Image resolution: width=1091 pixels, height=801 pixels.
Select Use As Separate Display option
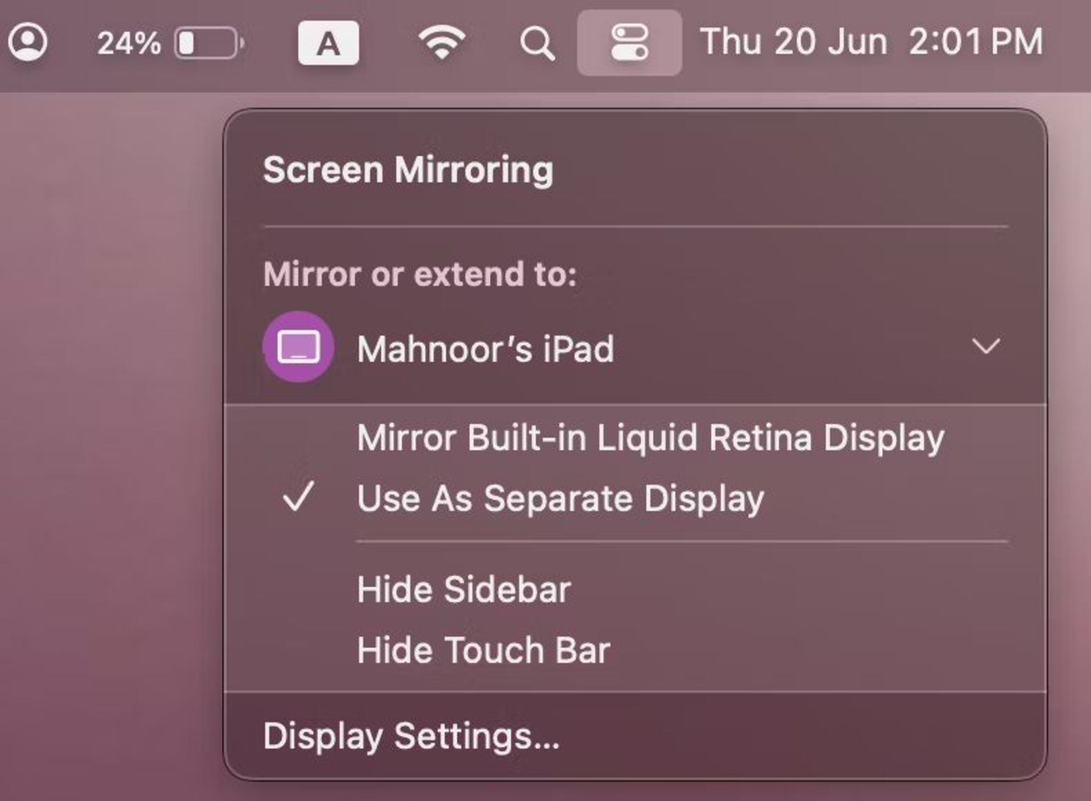pos(560,499)
